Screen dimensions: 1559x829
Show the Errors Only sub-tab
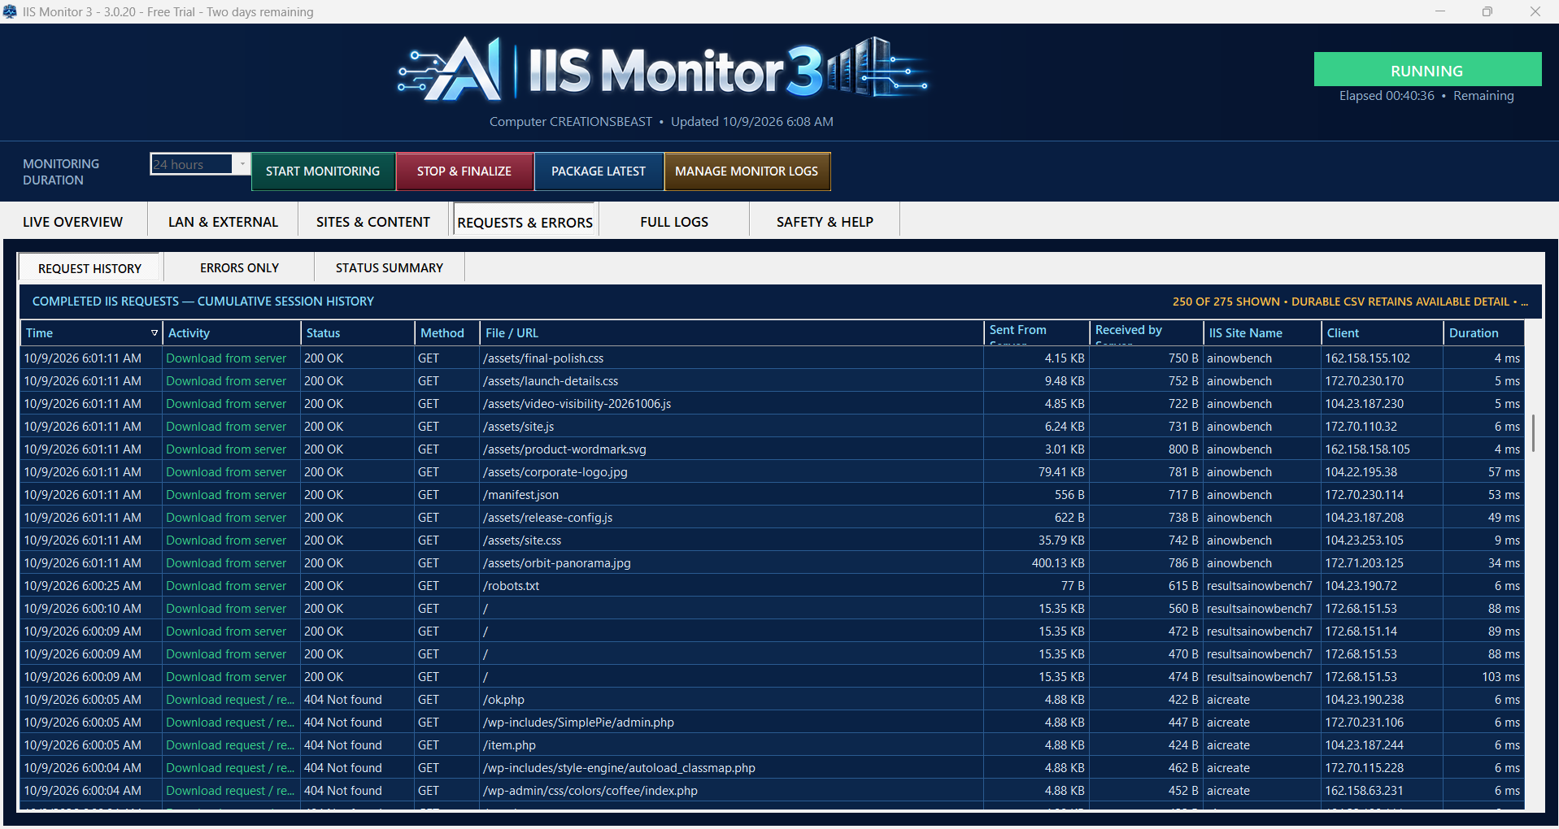(239, 267)
